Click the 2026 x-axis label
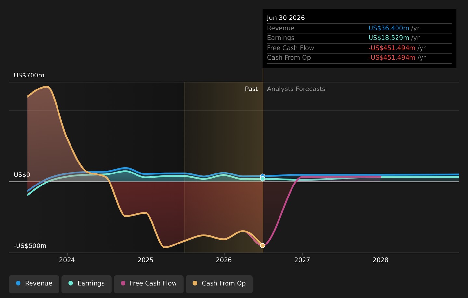 pyautogui.click(x=224, y=260)
